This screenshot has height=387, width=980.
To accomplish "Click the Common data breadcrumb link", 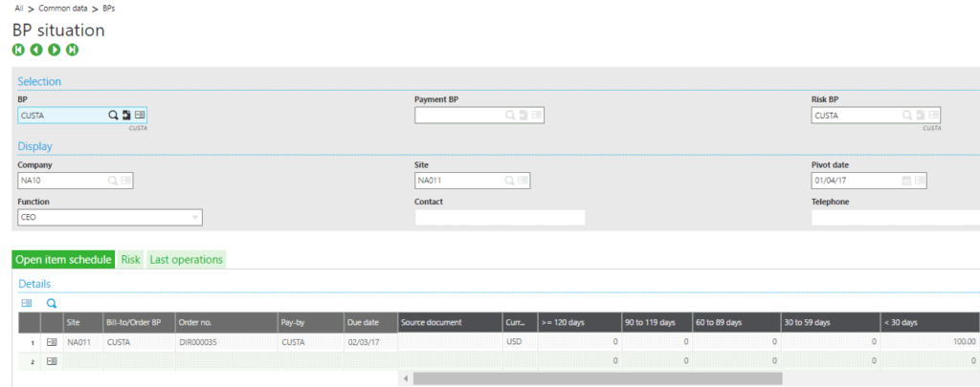I will 63,8.
